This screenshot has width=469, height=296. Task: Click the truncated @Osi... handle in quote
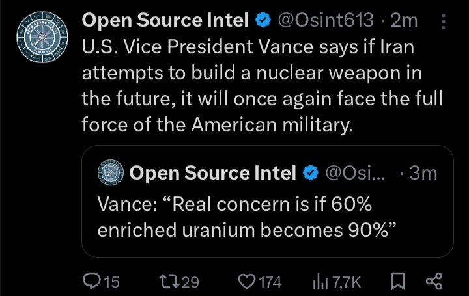(x=356, y=173)
